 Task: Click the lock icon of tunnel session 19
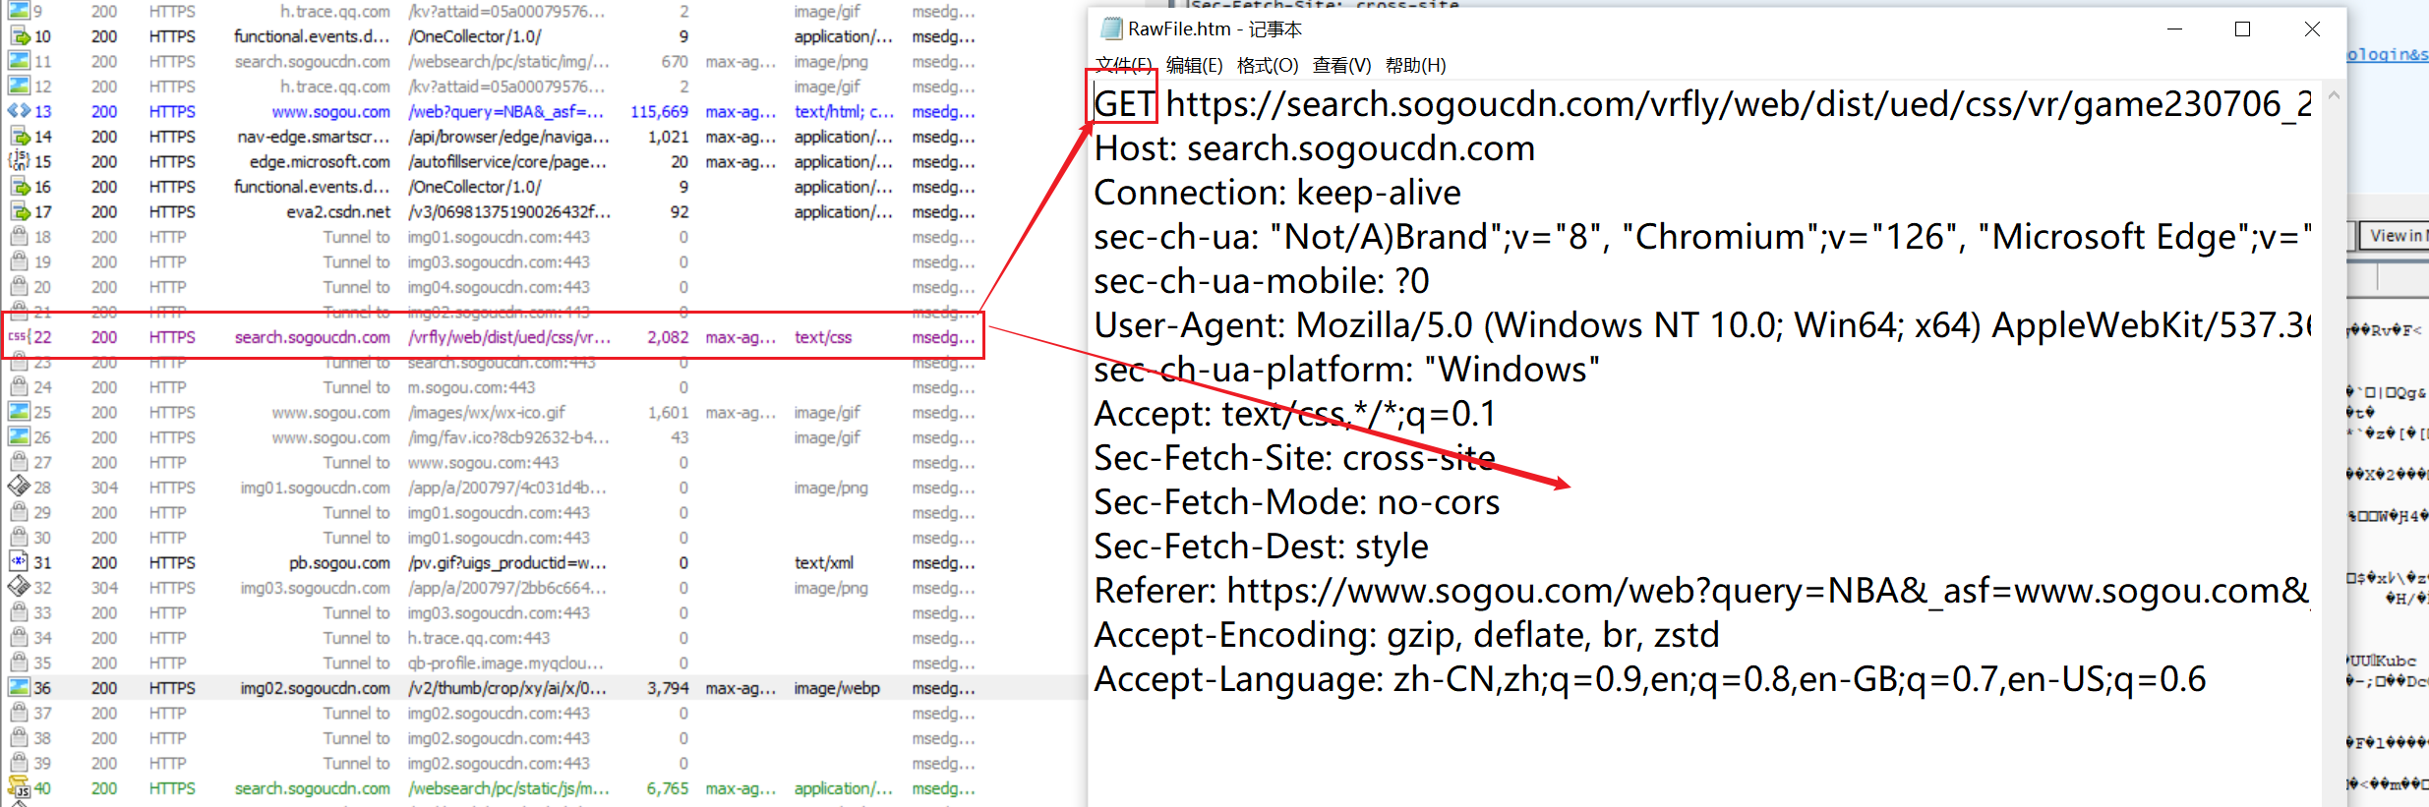[19, 261]
